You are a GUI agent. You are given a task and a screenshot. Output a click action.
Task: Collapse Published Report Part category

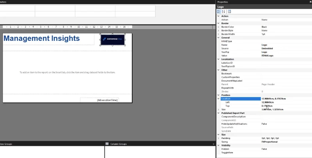click(x=218, y=113)
